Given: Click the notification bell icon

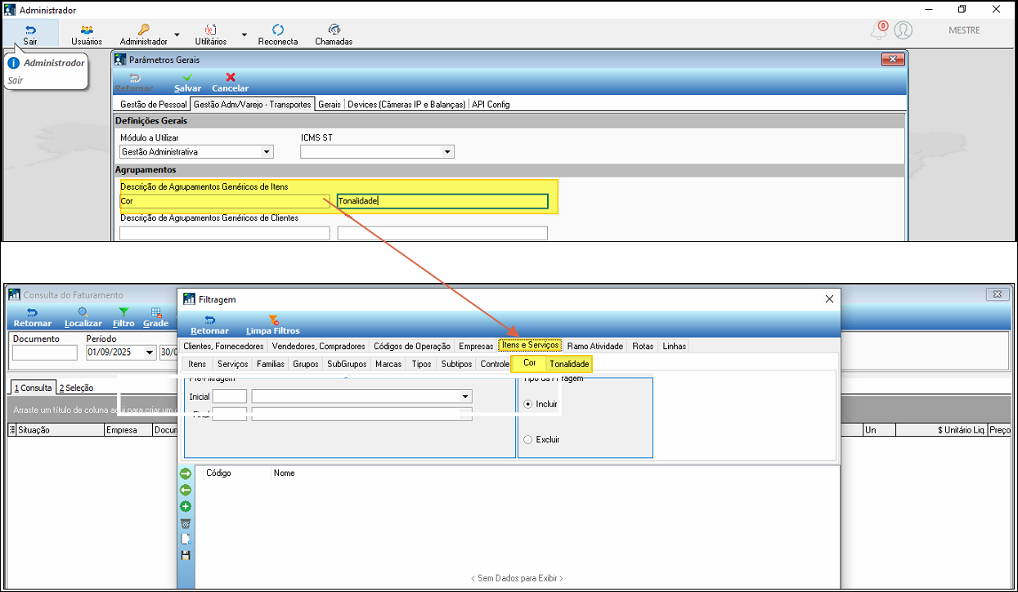Looking at the screenshot, I should pos(879,30).
